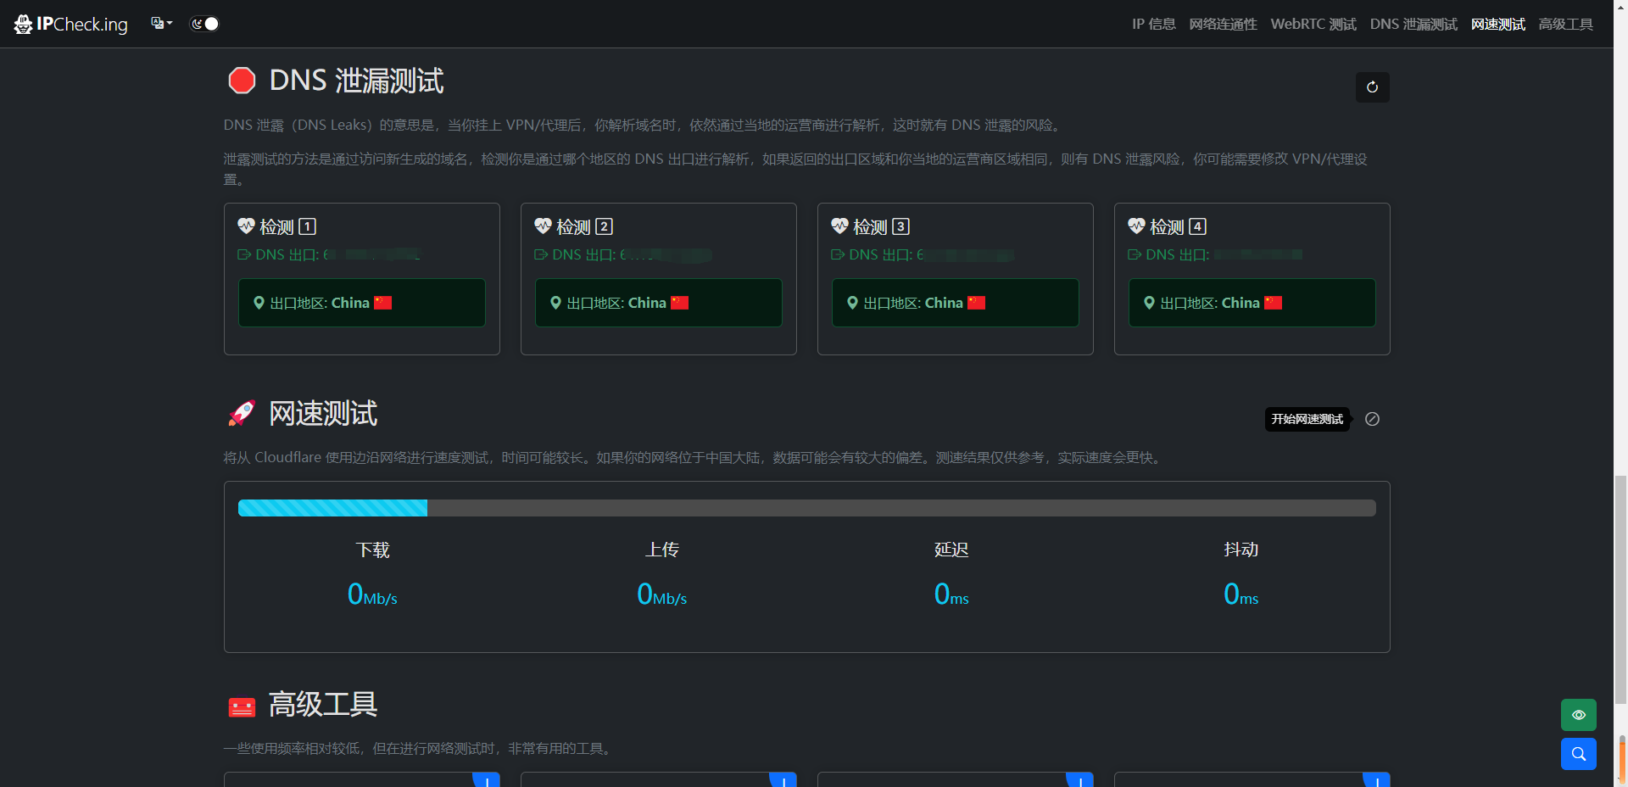Image resolution: width=1628 pixels, height=787 pixels.
Task: Click the IPCheck.ing detective logo icon
Action: tap(23, 25)
